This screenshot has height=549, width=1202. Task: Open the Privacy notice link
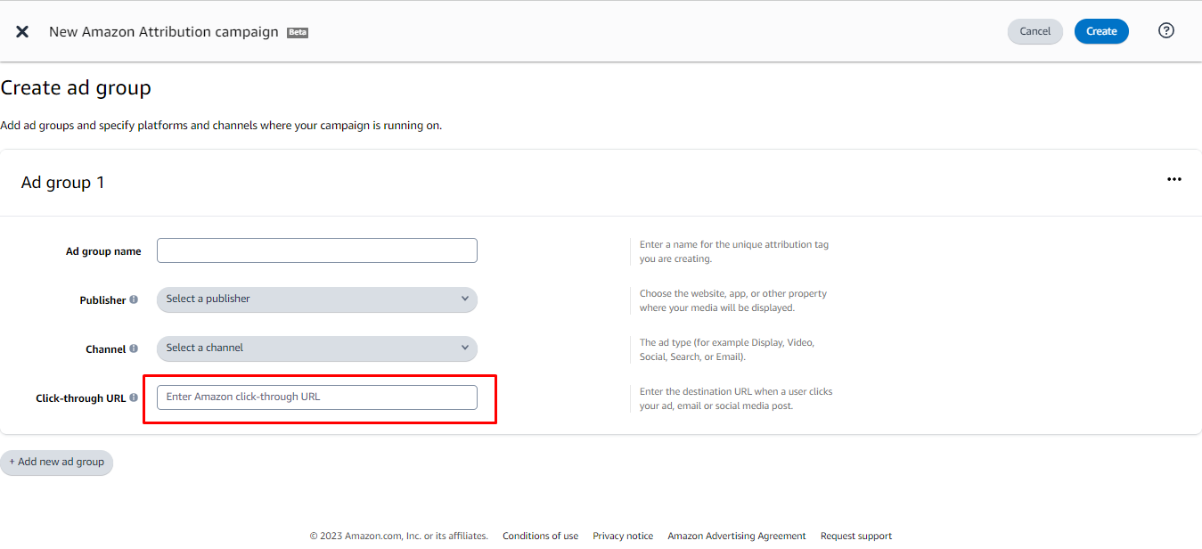[x=623, y=536]
